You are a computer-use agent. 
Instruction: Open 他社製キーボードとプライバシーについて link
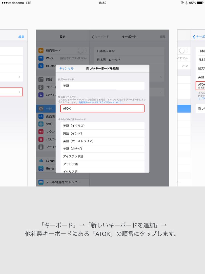point(101,102)
